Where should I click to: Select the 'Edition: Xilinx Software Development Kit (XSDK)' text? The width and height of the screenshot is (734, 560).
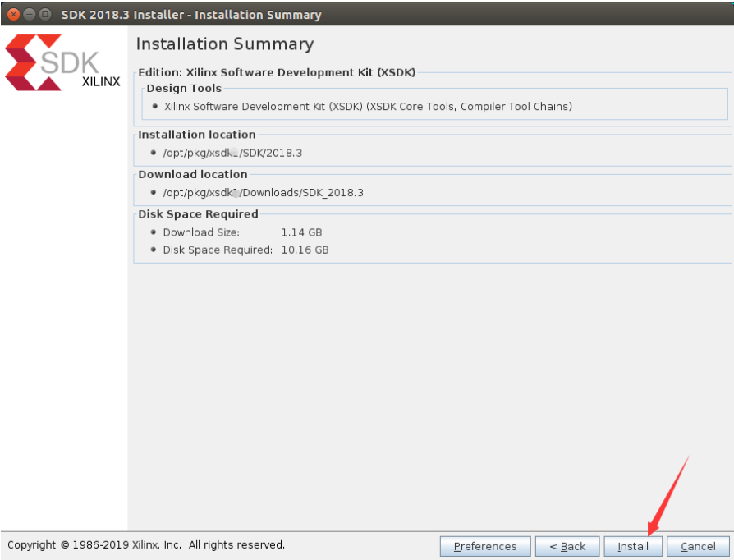[277, 72]
